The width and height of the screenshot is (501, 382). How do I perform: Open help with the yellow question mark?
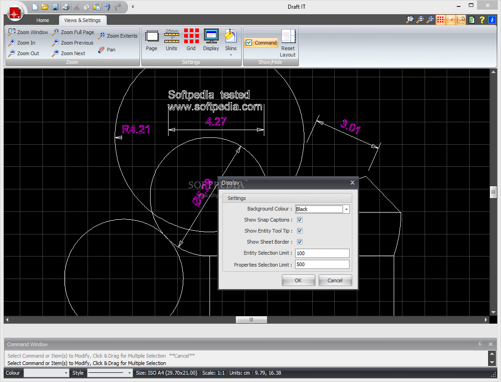coord(482,20)
